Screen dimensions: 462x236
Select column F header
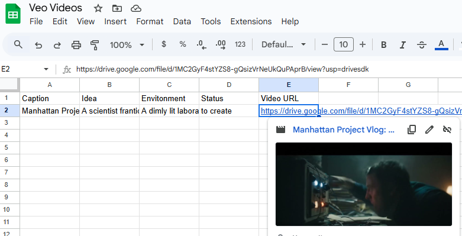tap(348, 85)
